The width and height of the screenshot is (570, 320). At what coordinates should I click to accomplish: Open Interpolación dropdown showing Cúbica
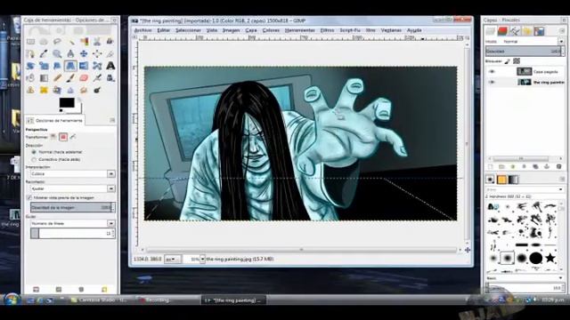[x=73, y=174]
